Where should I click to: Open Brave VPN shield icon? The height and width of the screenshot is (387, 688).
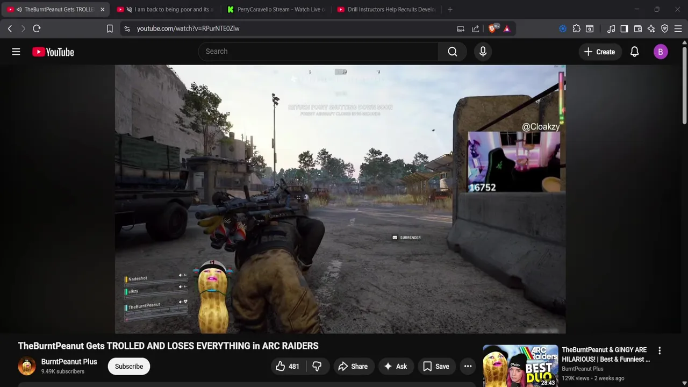665,28
